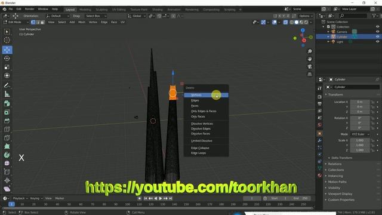The width and height of the screenshot is (382, 215).
Task: Switch to solid viewport shading
Action: pos(297,22)
